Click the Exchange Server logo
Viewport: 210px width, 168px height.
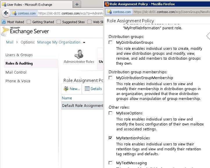click(x=25, y=31)
